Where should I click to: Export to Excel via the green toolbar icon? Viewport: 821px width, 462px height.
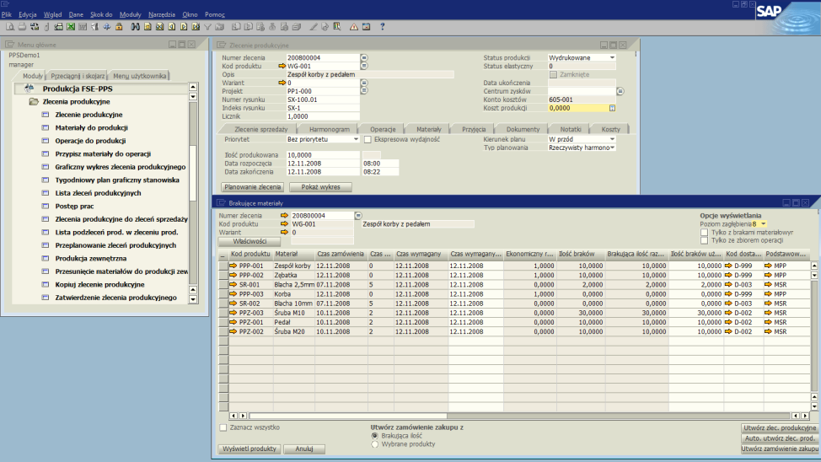(70, 27)
